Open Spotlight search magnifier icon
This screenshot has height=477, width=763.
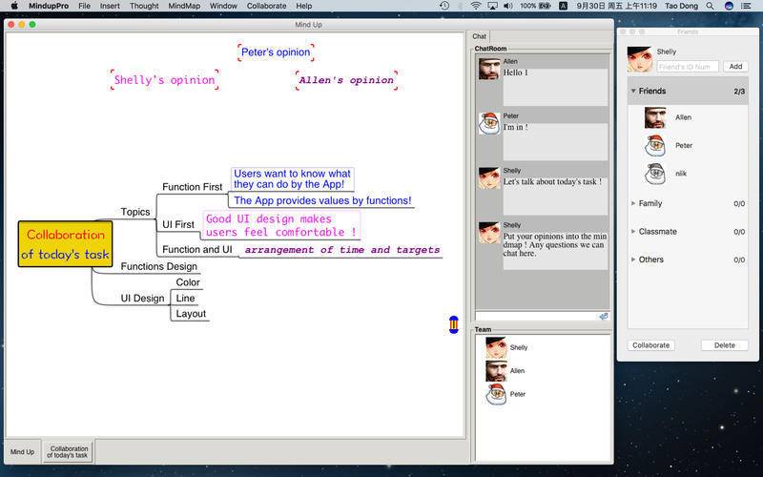point(710,6)
